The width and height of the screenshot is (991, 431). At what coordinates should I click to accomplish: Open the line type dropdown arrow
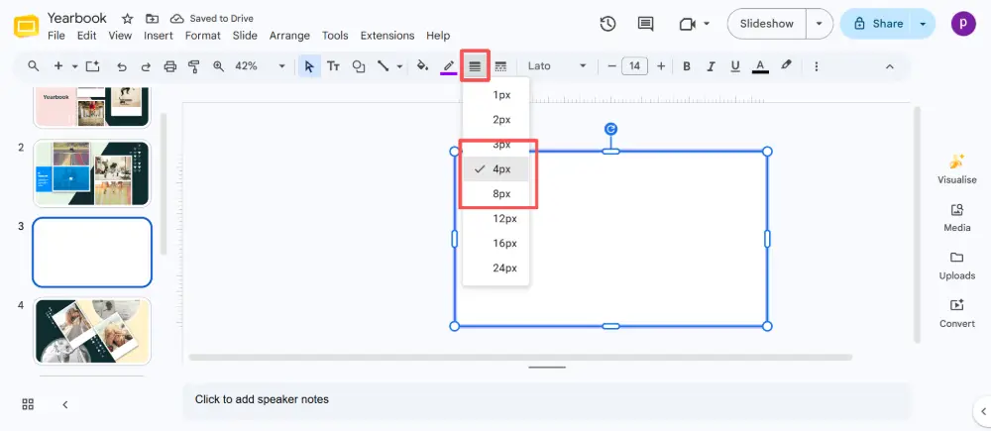click(x=399, y=66)
